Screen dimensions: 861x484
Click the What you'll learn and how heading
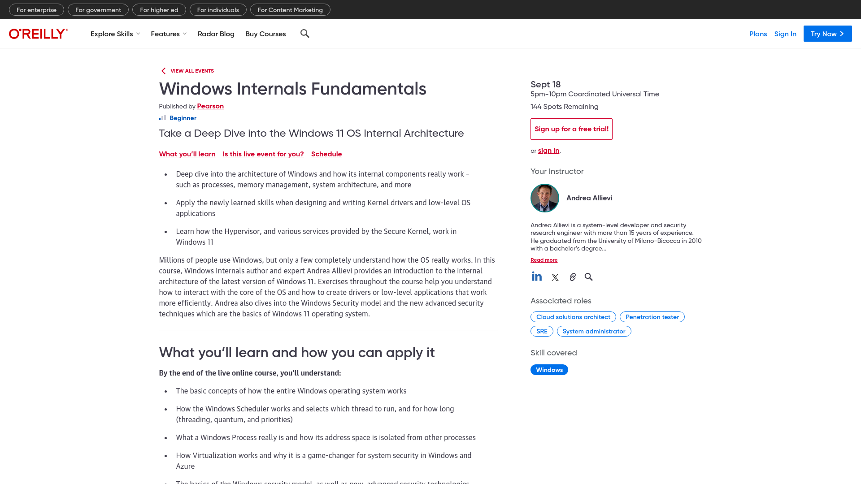pyautogui.click(x=296, y=353)
